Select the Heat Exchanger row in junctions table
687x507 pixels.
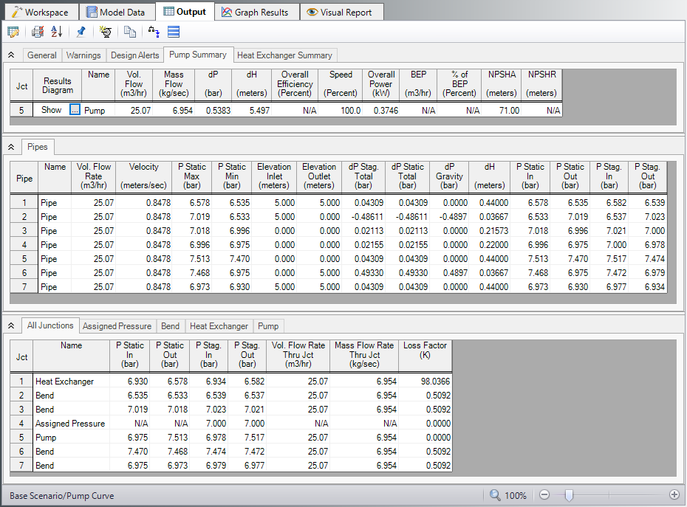65,382
